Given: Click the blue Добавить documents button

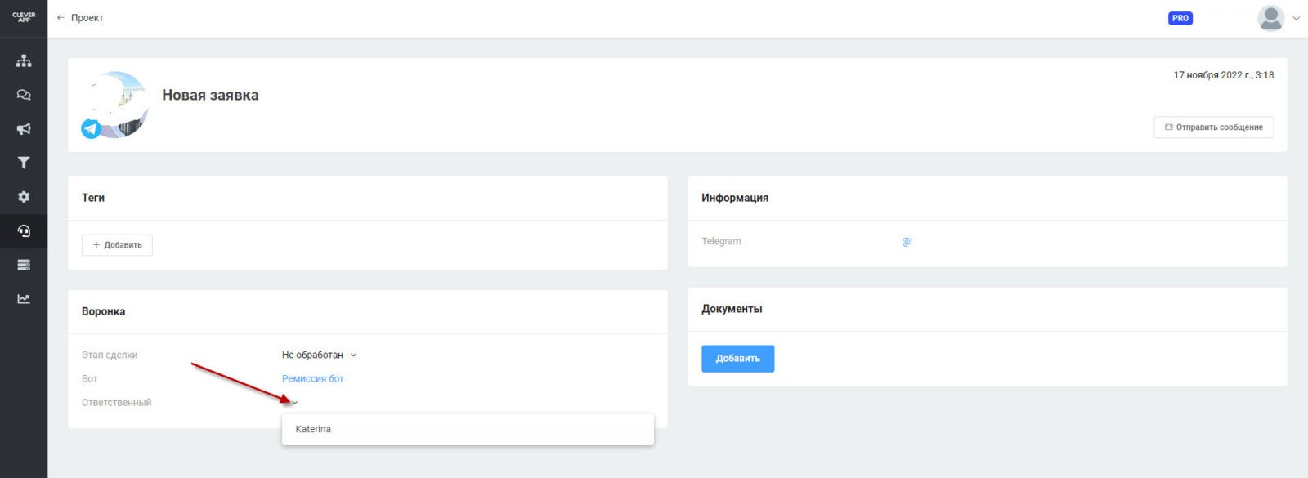Looking at the screenshot, I should (x=737, y=359).
